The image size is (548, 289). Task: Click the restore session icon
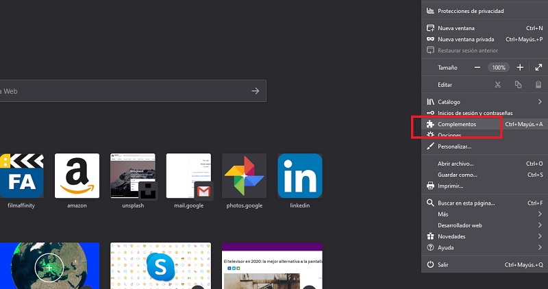pyautogui.click(x=430, y=50)
